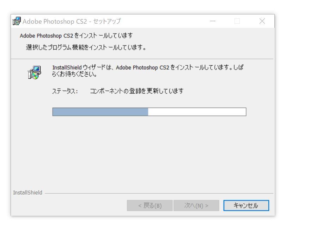Click the disabled 戻る(B) button

[x=150, y=205]
